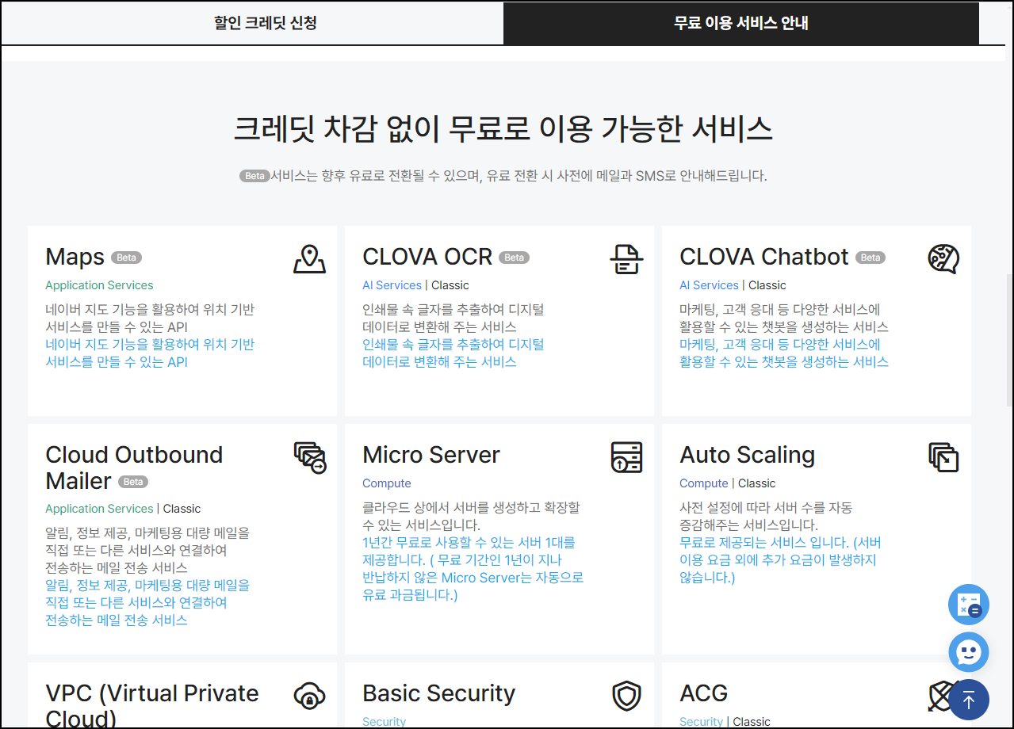Open the Auto Scaling title
1014x729 pixels.
pyautogui.click(x=748, y=455)
